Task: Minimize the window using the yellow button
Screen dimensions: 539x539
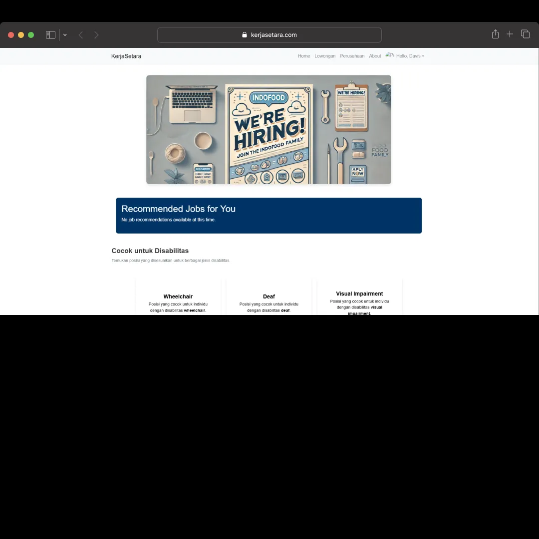Action: coord(21,35)
